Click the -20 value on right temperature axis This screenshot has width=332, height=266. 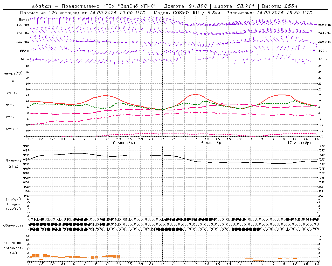tap(321, 136)
